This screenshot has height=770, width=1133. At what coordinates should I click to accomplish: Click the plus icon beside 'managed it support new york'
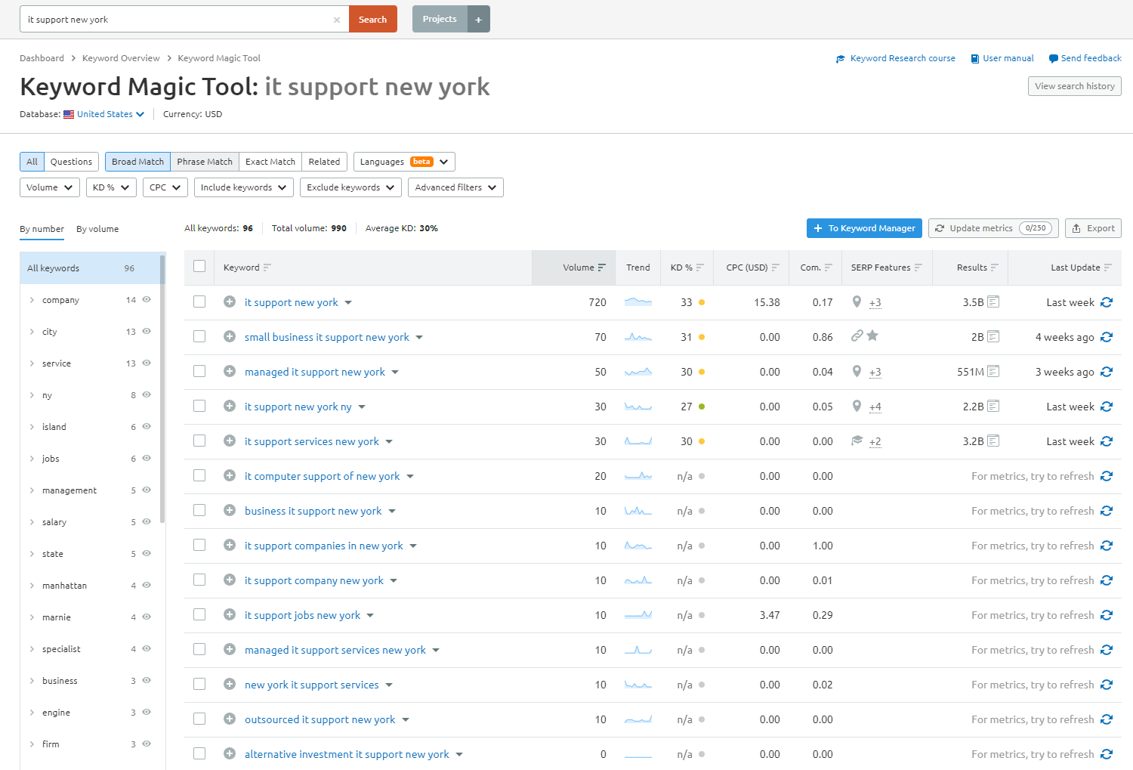[x=230, y=372]
